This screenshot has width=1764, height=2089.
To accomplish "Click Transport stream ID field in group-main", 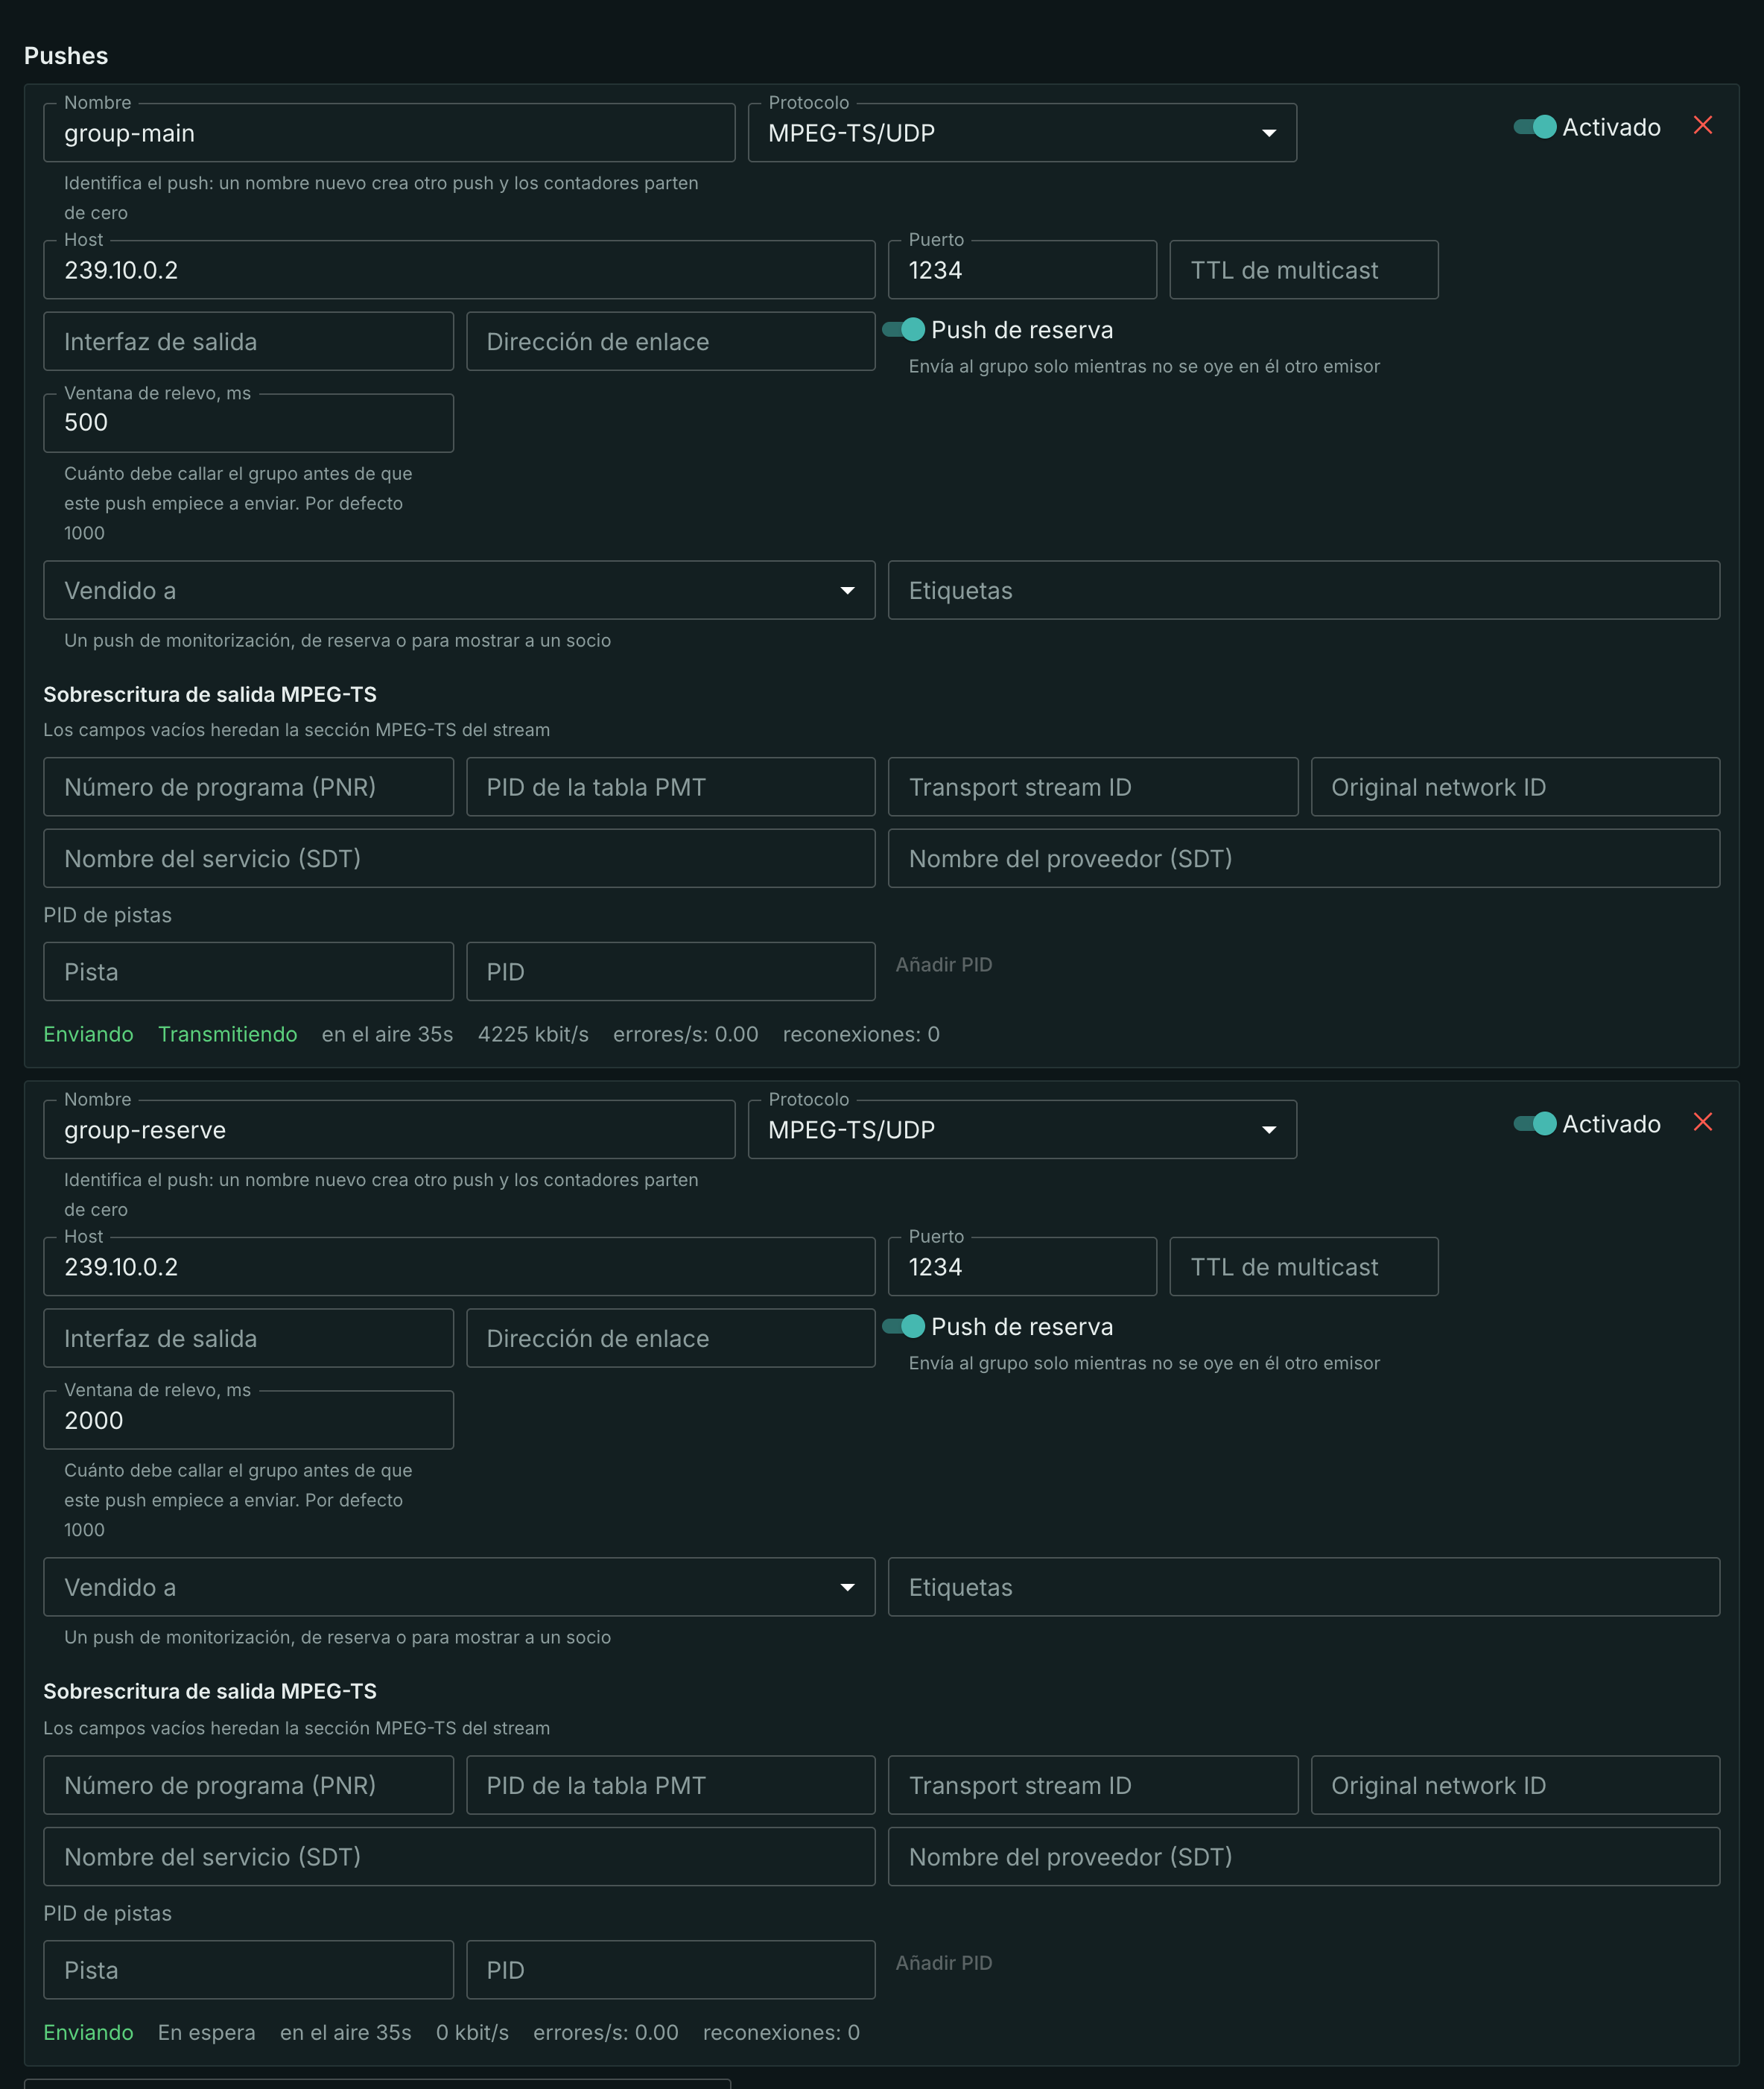I will click(x=1093, y=787).
